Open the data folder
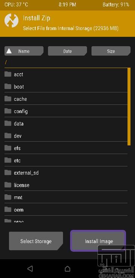 (66, 123)
